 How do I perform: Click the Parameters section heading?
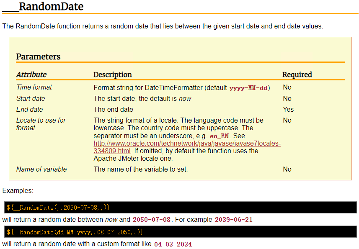[38, 56]
